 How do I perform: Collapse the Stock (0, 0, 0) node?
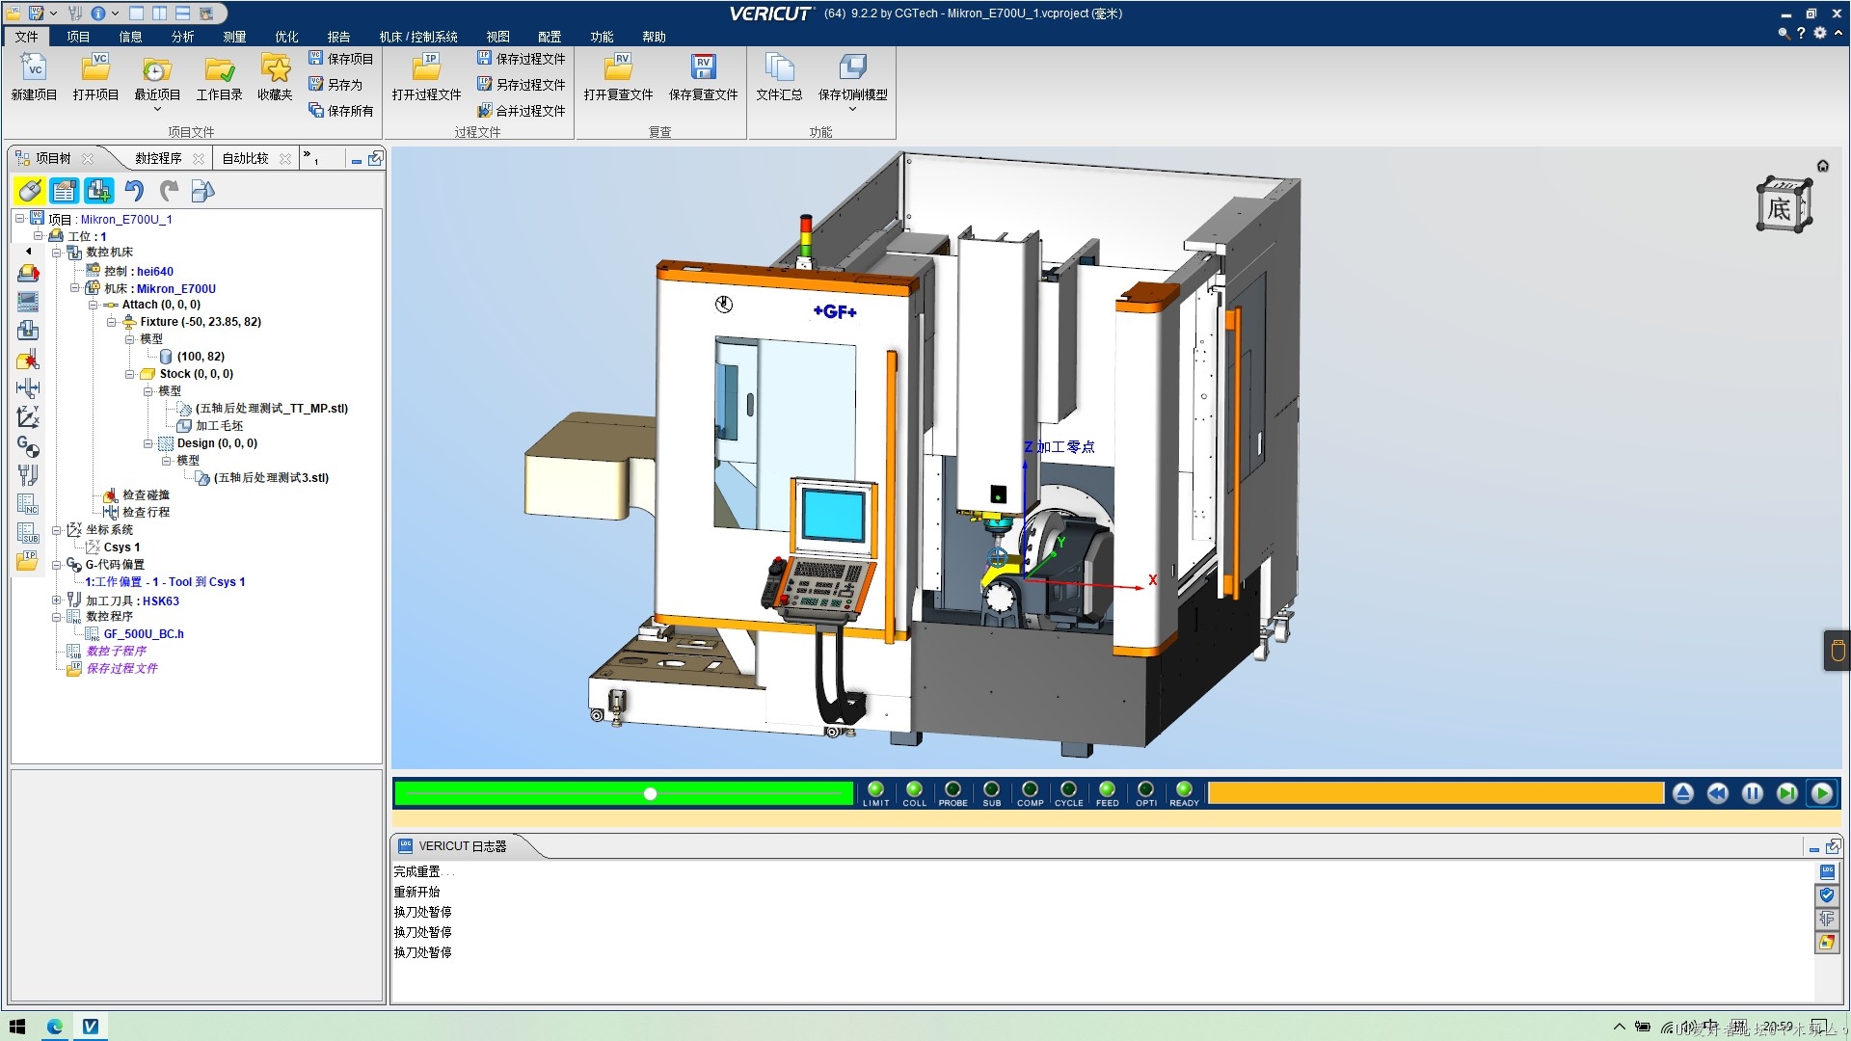coord(129,374)
